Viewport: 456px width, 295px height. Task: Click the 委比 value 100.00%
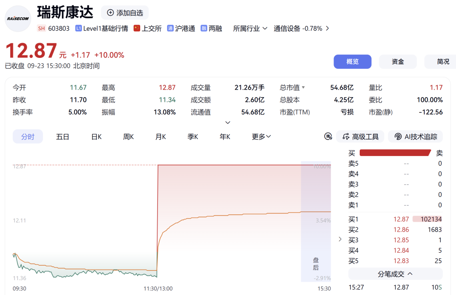pos(429,100)
